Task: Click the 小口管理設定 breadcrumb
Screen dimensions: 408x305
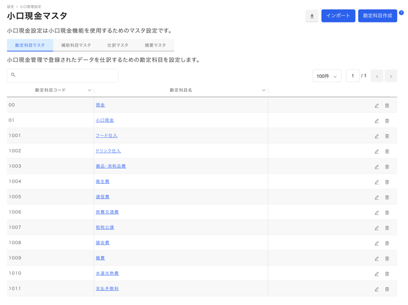Action: tap(30, 7)
